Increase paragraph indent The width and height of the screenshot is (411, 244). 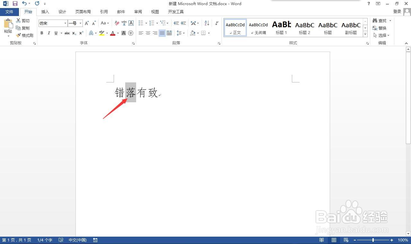pyautogui.click(x=183, y=23)
